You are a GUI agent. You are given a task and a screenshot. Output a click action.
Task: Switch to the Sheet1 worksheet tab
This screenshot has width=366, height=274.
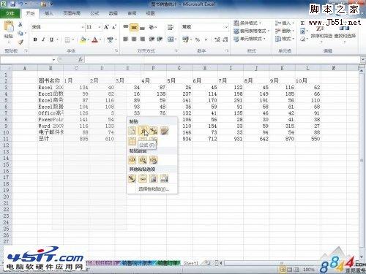[x=190, y=263]
